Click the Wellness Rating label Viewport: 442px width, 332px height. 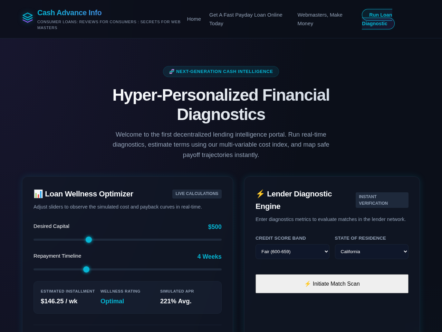(121, 291)
